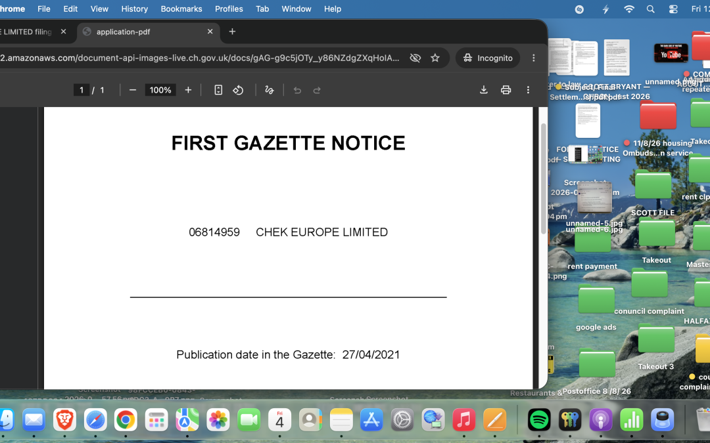This screenshot has height=443, width=710.
Task: Open a new tab with plus button
Action: (232, 32)
